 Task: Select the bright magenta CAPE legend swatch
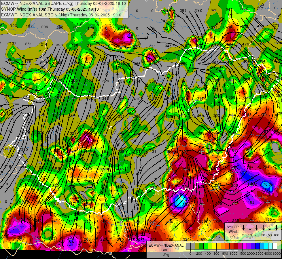[245, 246]
